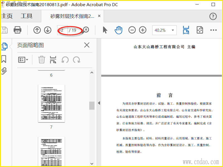Click page label 7 under thumbnail
223x167 pixels.
point(51,127)
